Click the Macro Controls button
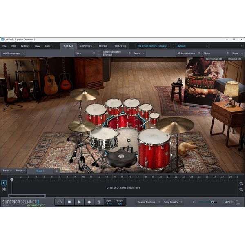245x245 pixels. (148, 202)
